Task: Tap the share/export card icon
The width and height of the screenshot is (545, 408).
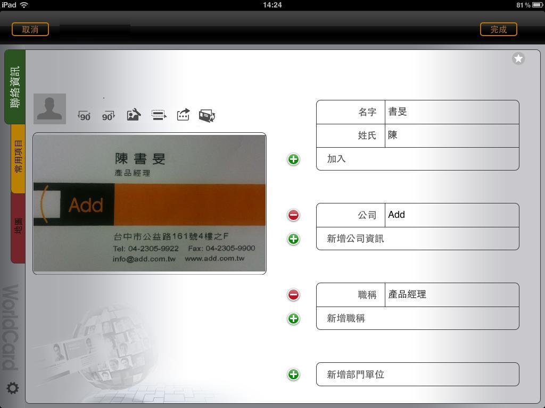Action: coord(183,115)
